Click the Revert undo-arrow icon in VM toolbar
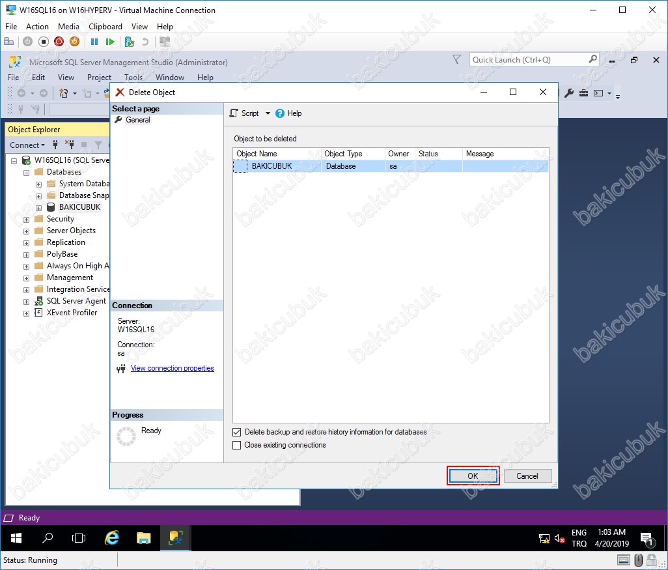668x570 pixels. [145, 41]
